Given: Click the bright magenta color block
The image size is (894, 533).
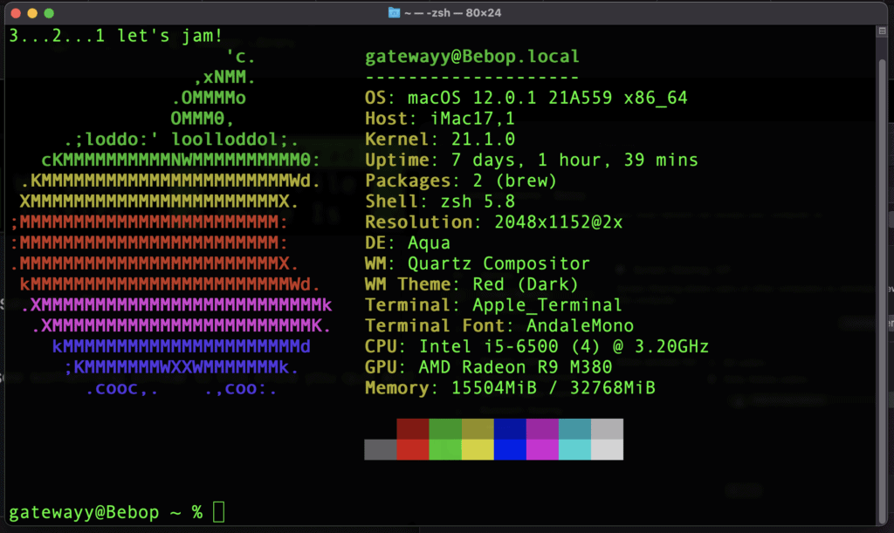Looking at the screenshot, I should (542, 449).
